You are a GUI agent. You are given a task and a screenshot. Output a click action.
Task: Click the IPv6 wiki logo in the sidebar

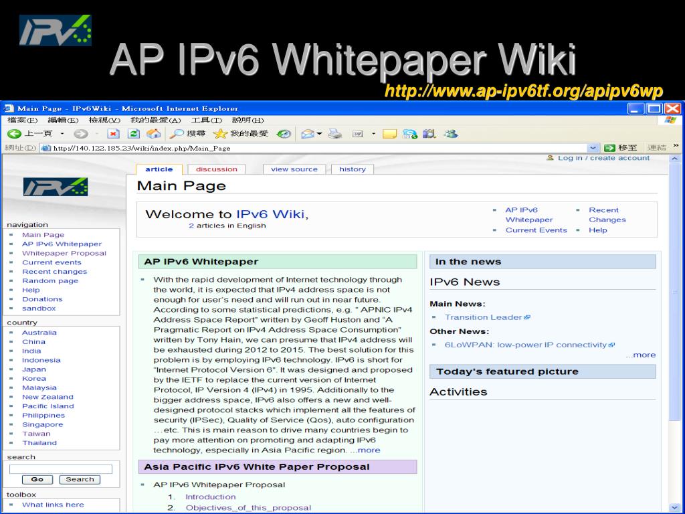point(56,187)
